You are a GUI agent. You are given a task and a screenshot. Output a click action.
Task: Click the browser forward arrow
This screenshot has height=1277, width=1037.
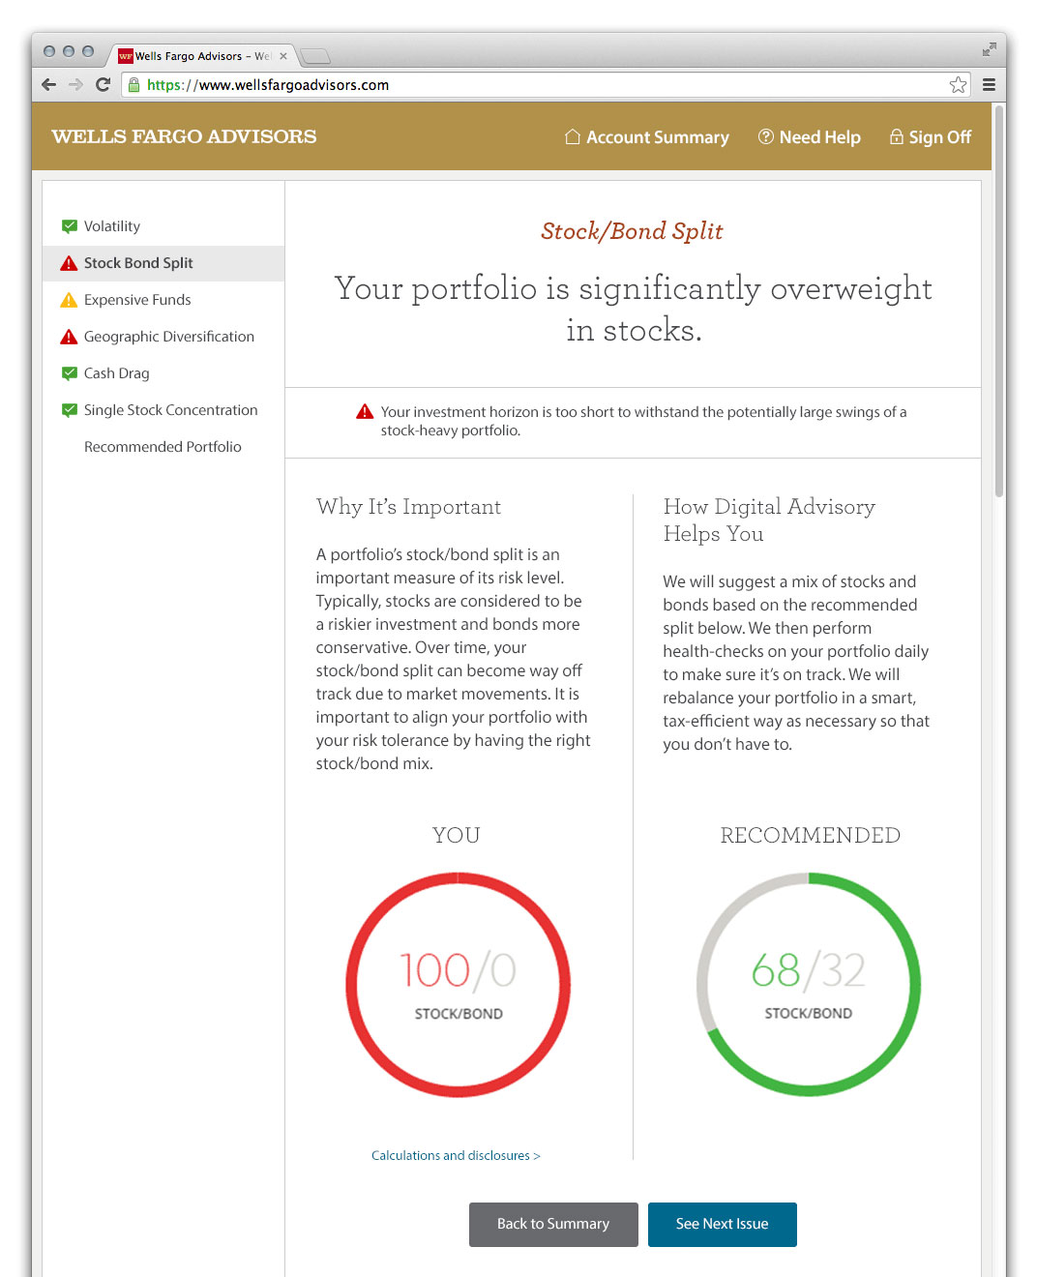tap(75, 85)
